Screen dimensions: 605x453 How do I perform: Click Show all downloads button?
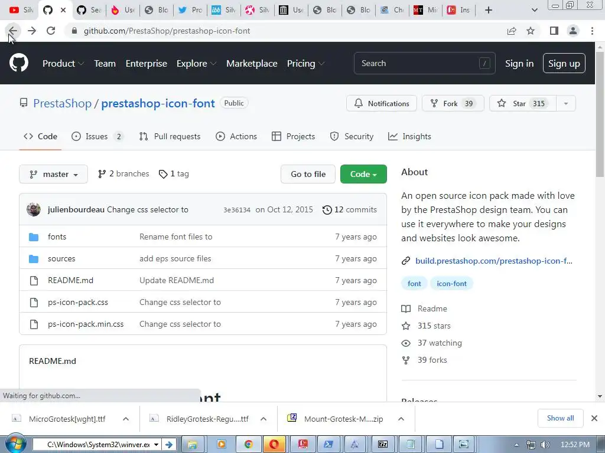tap(560, 418)
